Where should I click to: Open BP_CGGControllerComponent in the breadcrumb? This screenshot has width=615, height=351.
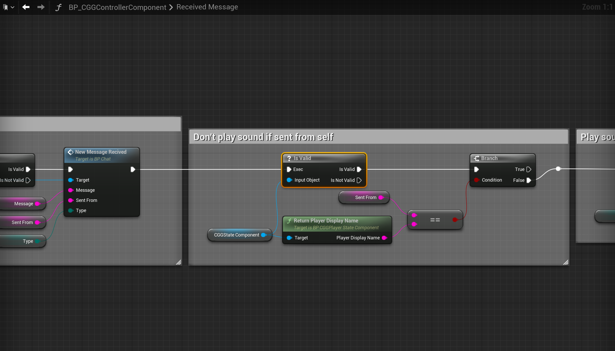coord(117,7)
